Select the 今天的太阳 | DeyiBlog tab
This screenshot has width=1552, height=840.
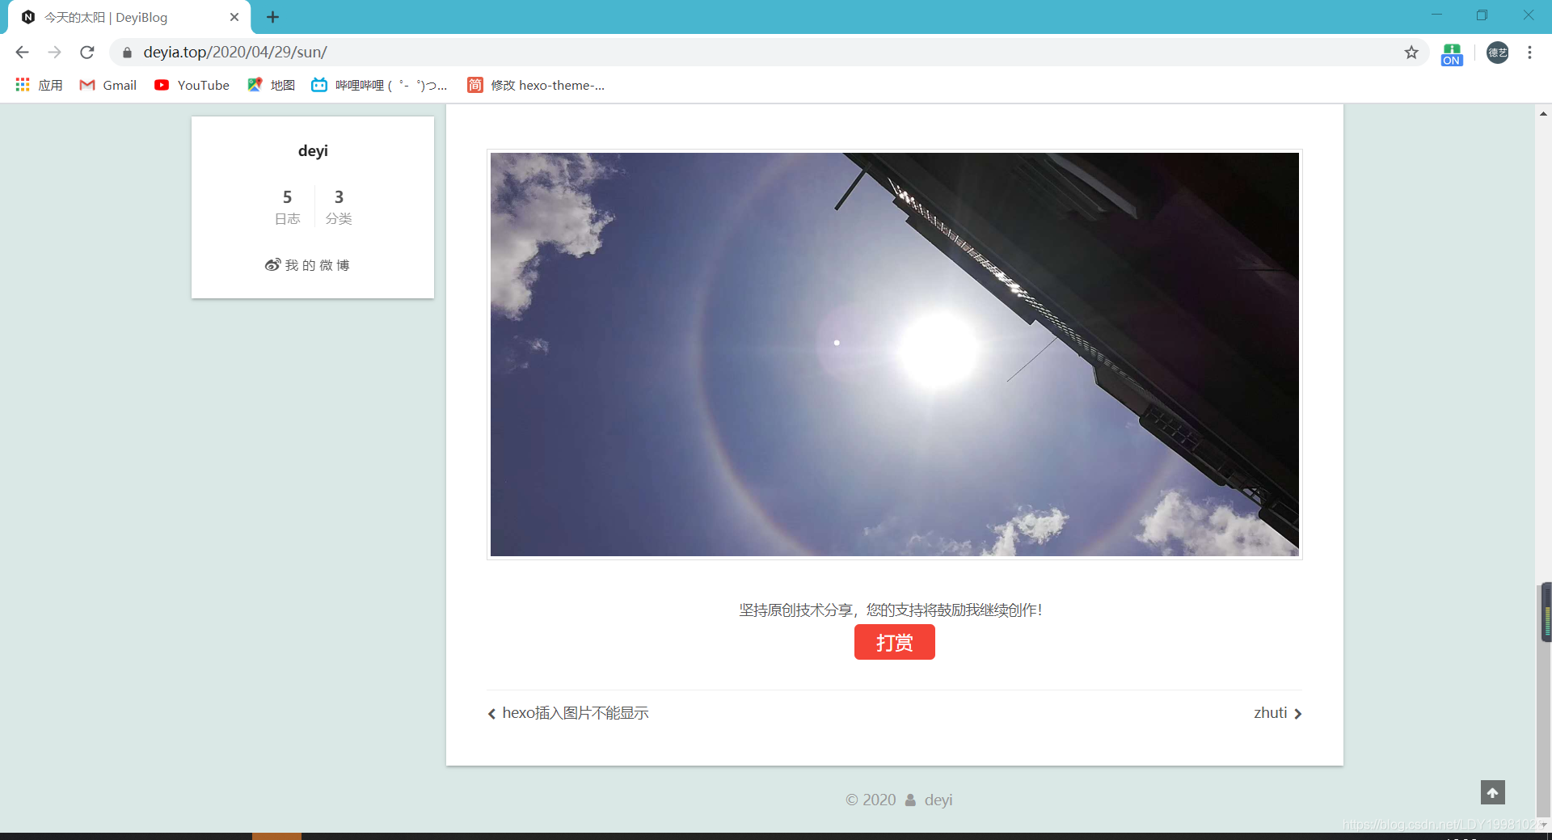129,17
